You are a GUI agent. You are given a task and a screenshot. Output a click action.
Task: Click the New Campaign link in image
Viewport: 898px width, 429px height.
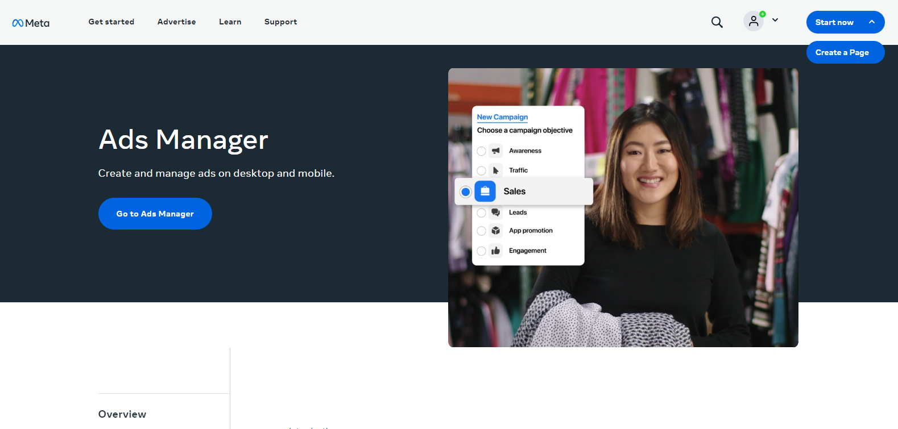click(x=502, y=117)
